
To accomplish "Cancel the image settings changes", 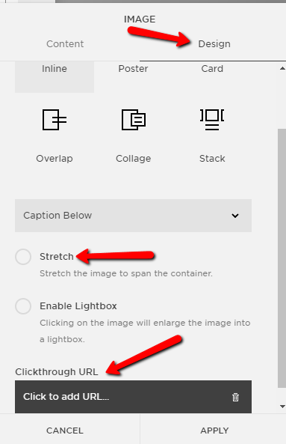I will tap(65, 431).
